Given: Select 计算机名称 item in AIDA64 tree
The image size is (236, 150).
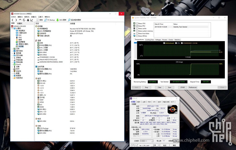Looking at the screenshot, I should coord(21,33).
